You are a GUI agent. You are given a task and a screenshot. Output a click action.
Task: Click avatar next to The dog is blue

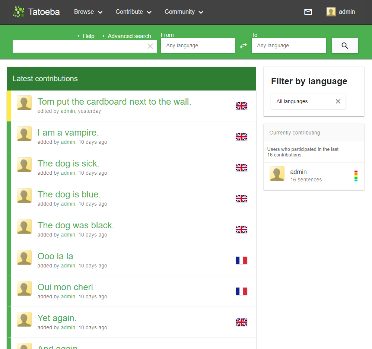click(x=24, y=196)
